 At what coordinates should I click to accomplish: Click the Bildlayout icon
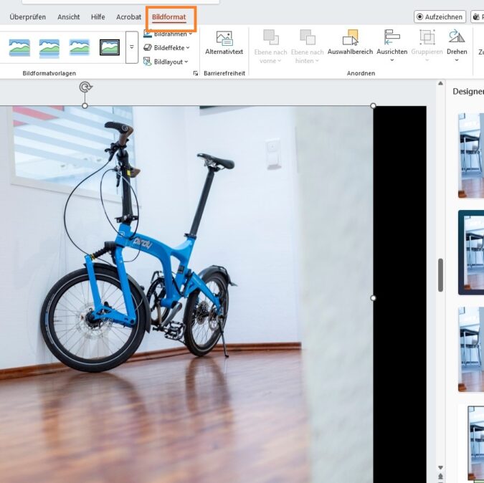click(148, 62)
